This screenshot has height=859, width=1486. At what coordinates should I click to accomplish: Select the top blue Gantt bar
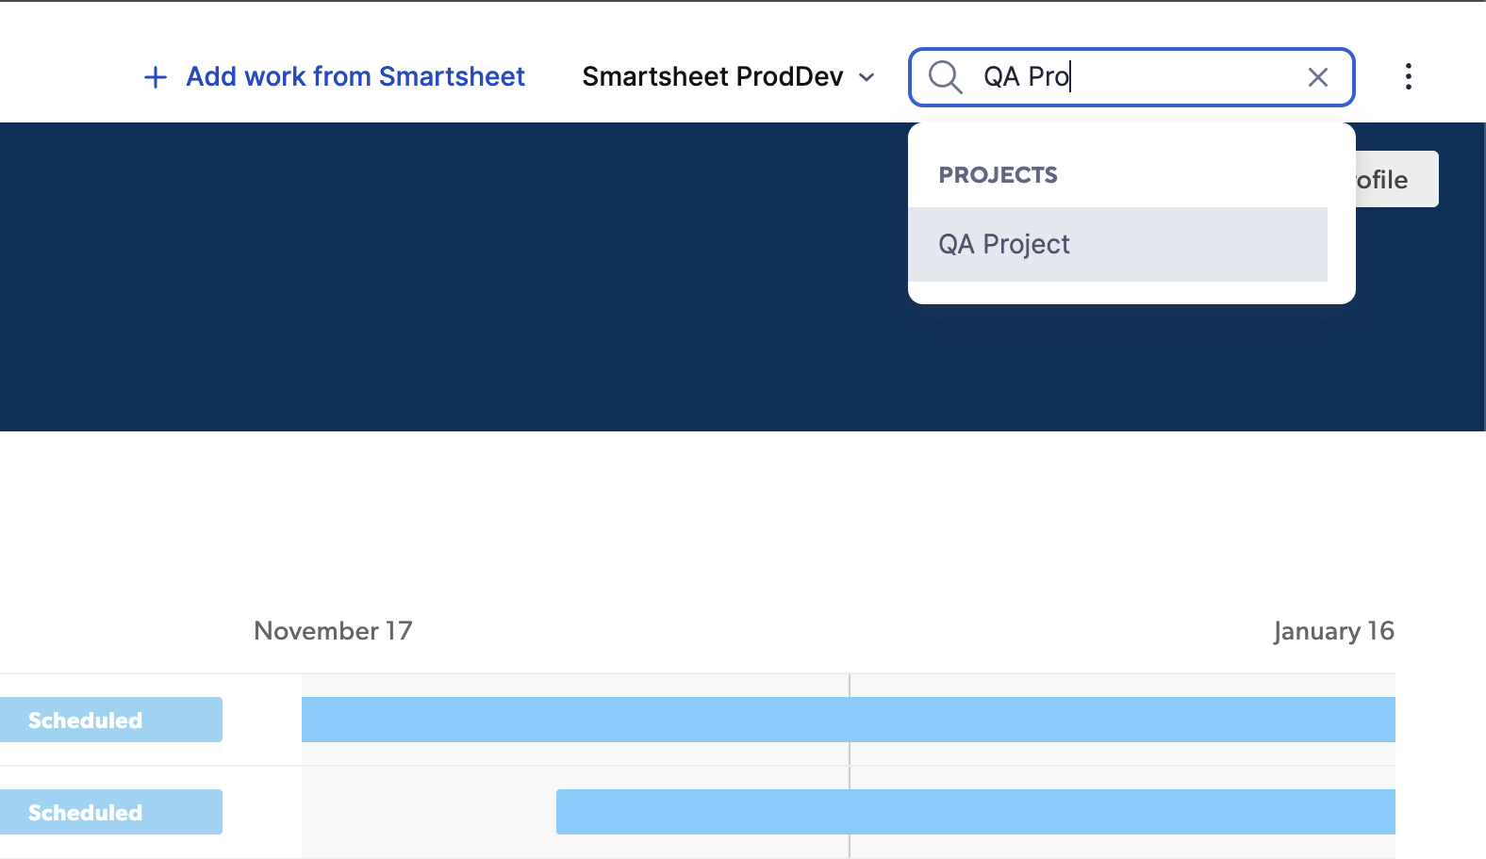[x=849, y=719]
